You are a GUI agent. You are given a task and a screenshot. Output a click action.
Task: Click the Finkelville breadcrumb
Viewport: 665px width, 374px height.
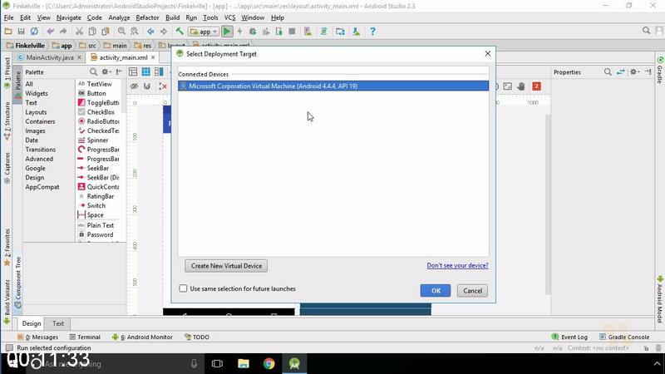tap(25, 46)
